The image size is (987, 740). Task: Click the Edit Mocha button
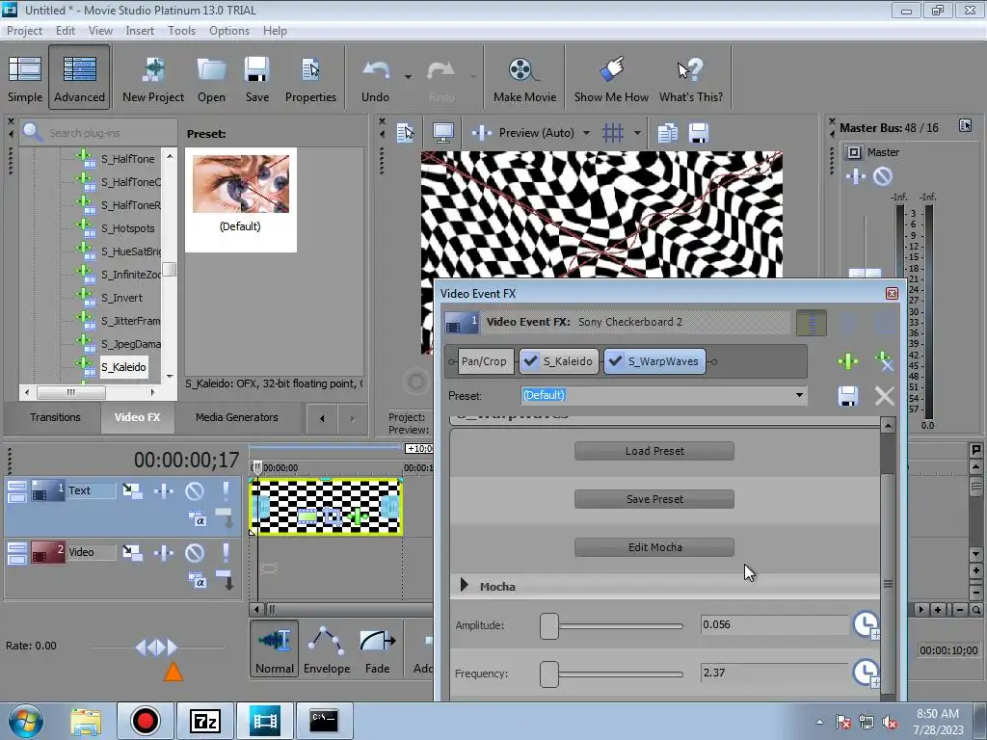tap(654, 547)
